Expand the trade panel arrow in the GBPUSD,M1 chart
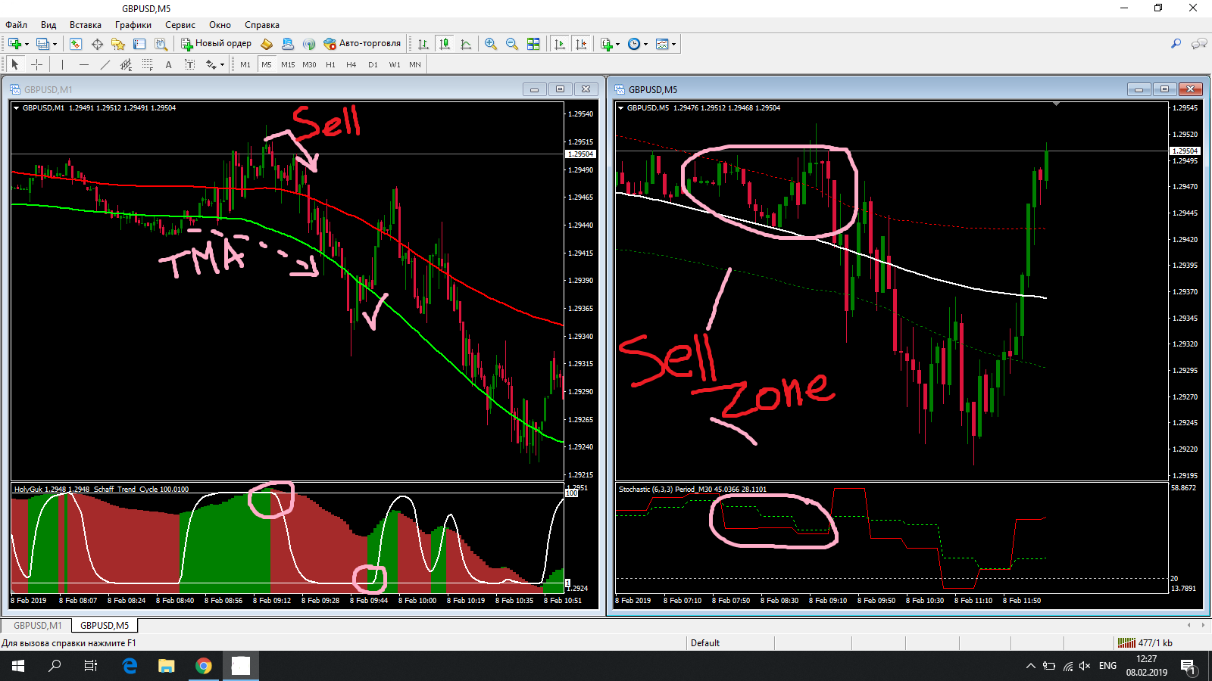This screenshot has height=681, width=1212. pos(16,108)
